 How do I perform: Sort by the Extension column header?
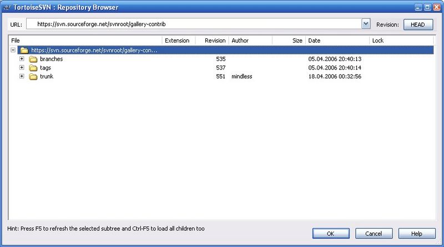tap(179, 41)
